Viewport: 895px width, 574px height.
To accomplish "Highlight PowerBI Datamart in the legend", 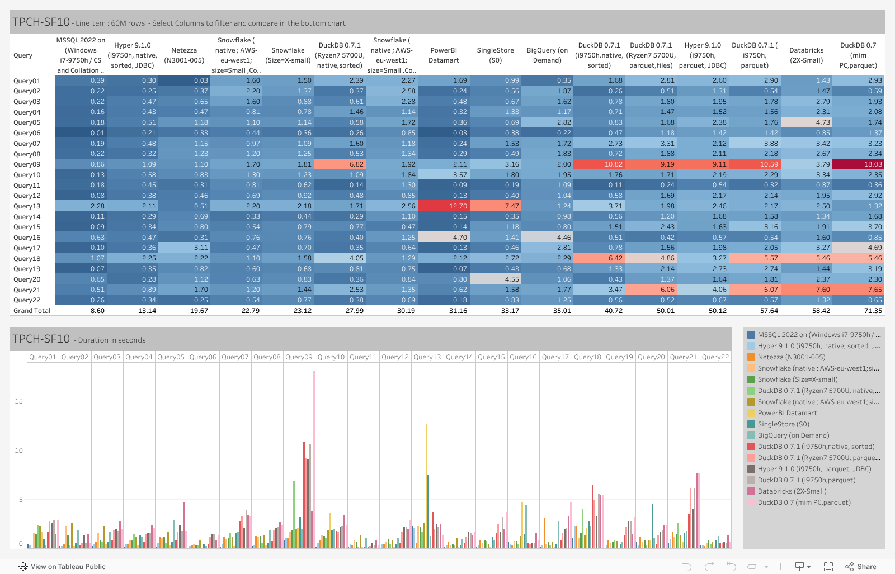I will [x=787, y=413].
